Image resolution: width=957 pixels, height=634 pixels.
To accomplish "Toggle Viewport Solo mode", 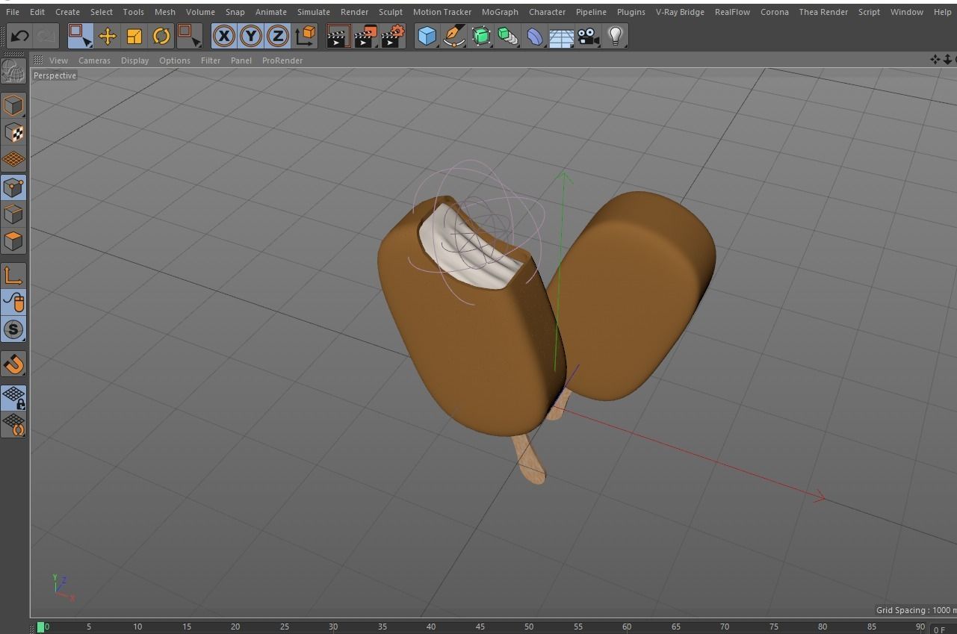I will [x=13, y=329].
